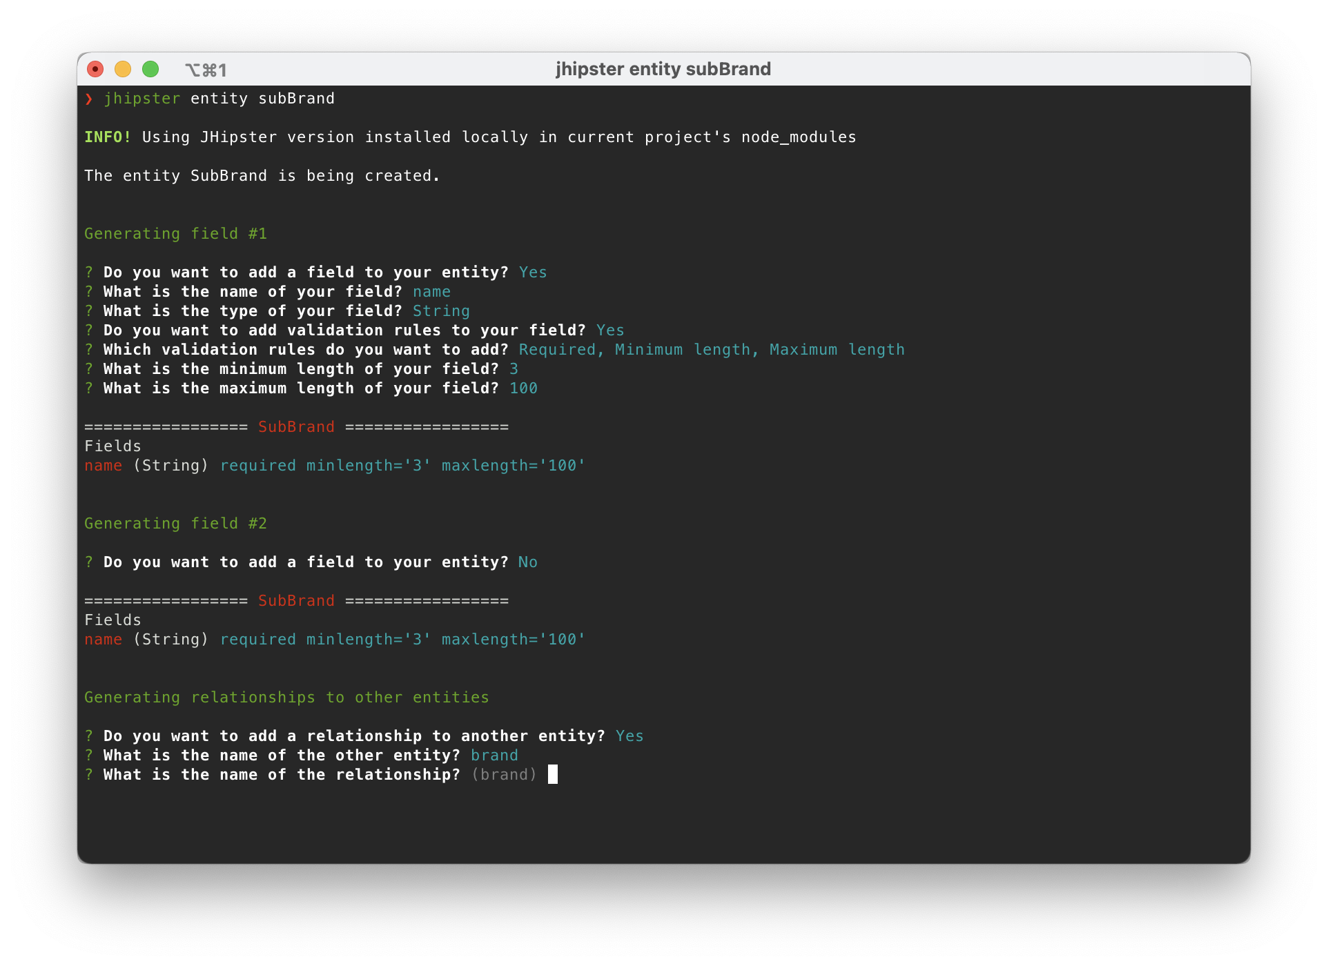
Task: Click the 'No' answer for adding field
Action: click(527, 562)
